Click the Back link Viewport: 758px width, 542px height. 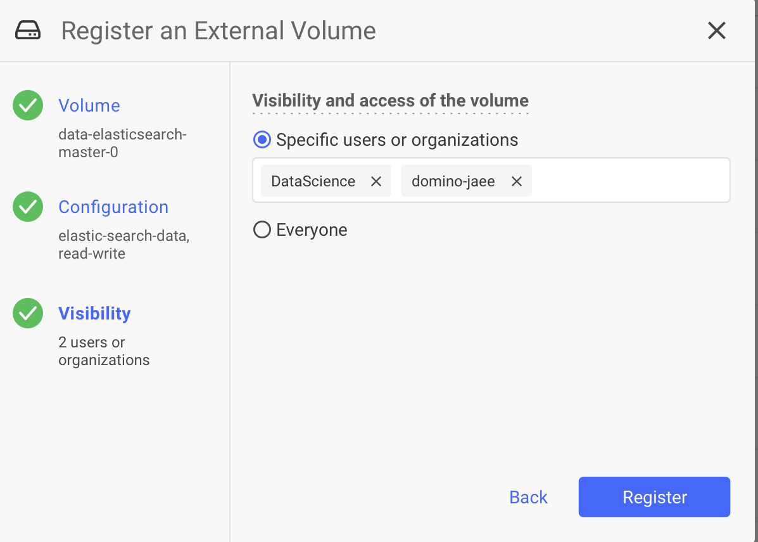pyautogui.click(x=528, y=497)
